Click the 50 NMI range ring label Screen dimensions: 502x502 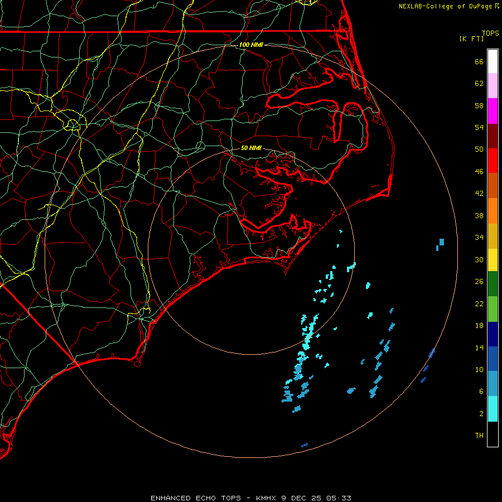pos(251,148)
